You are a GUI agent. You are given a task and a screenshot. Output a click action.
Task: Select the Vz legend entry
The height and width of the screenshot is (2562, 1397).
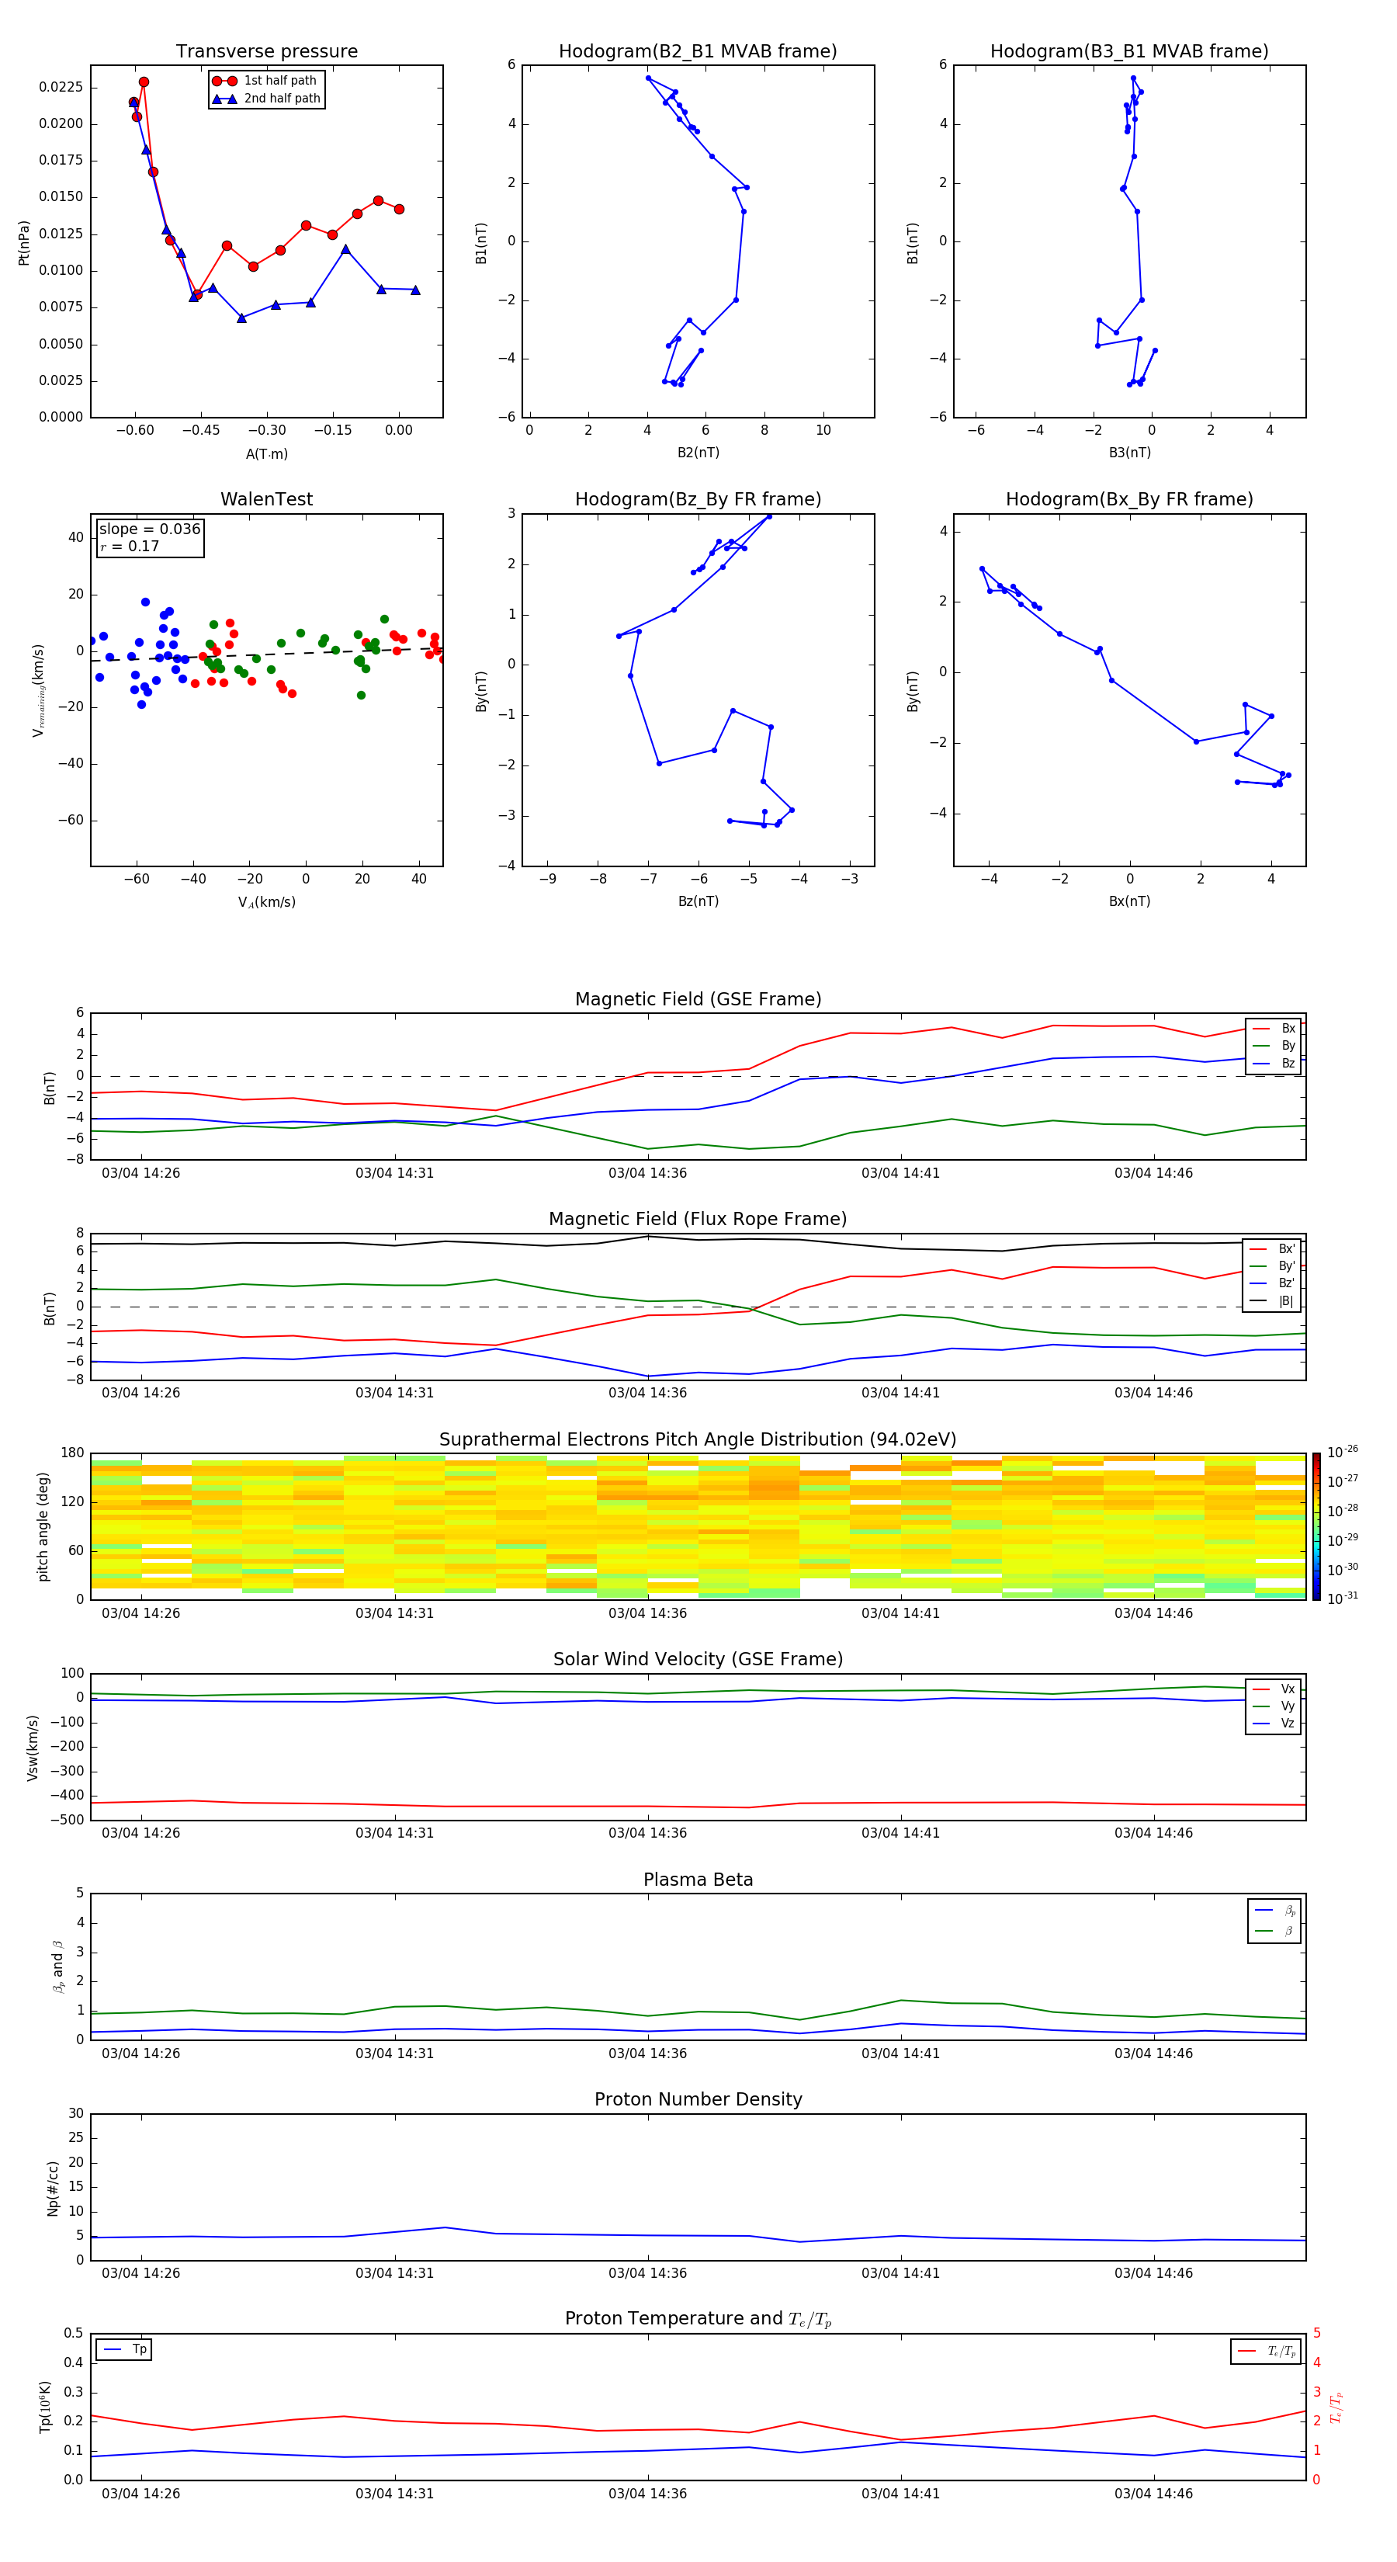pos(1274,1724)
